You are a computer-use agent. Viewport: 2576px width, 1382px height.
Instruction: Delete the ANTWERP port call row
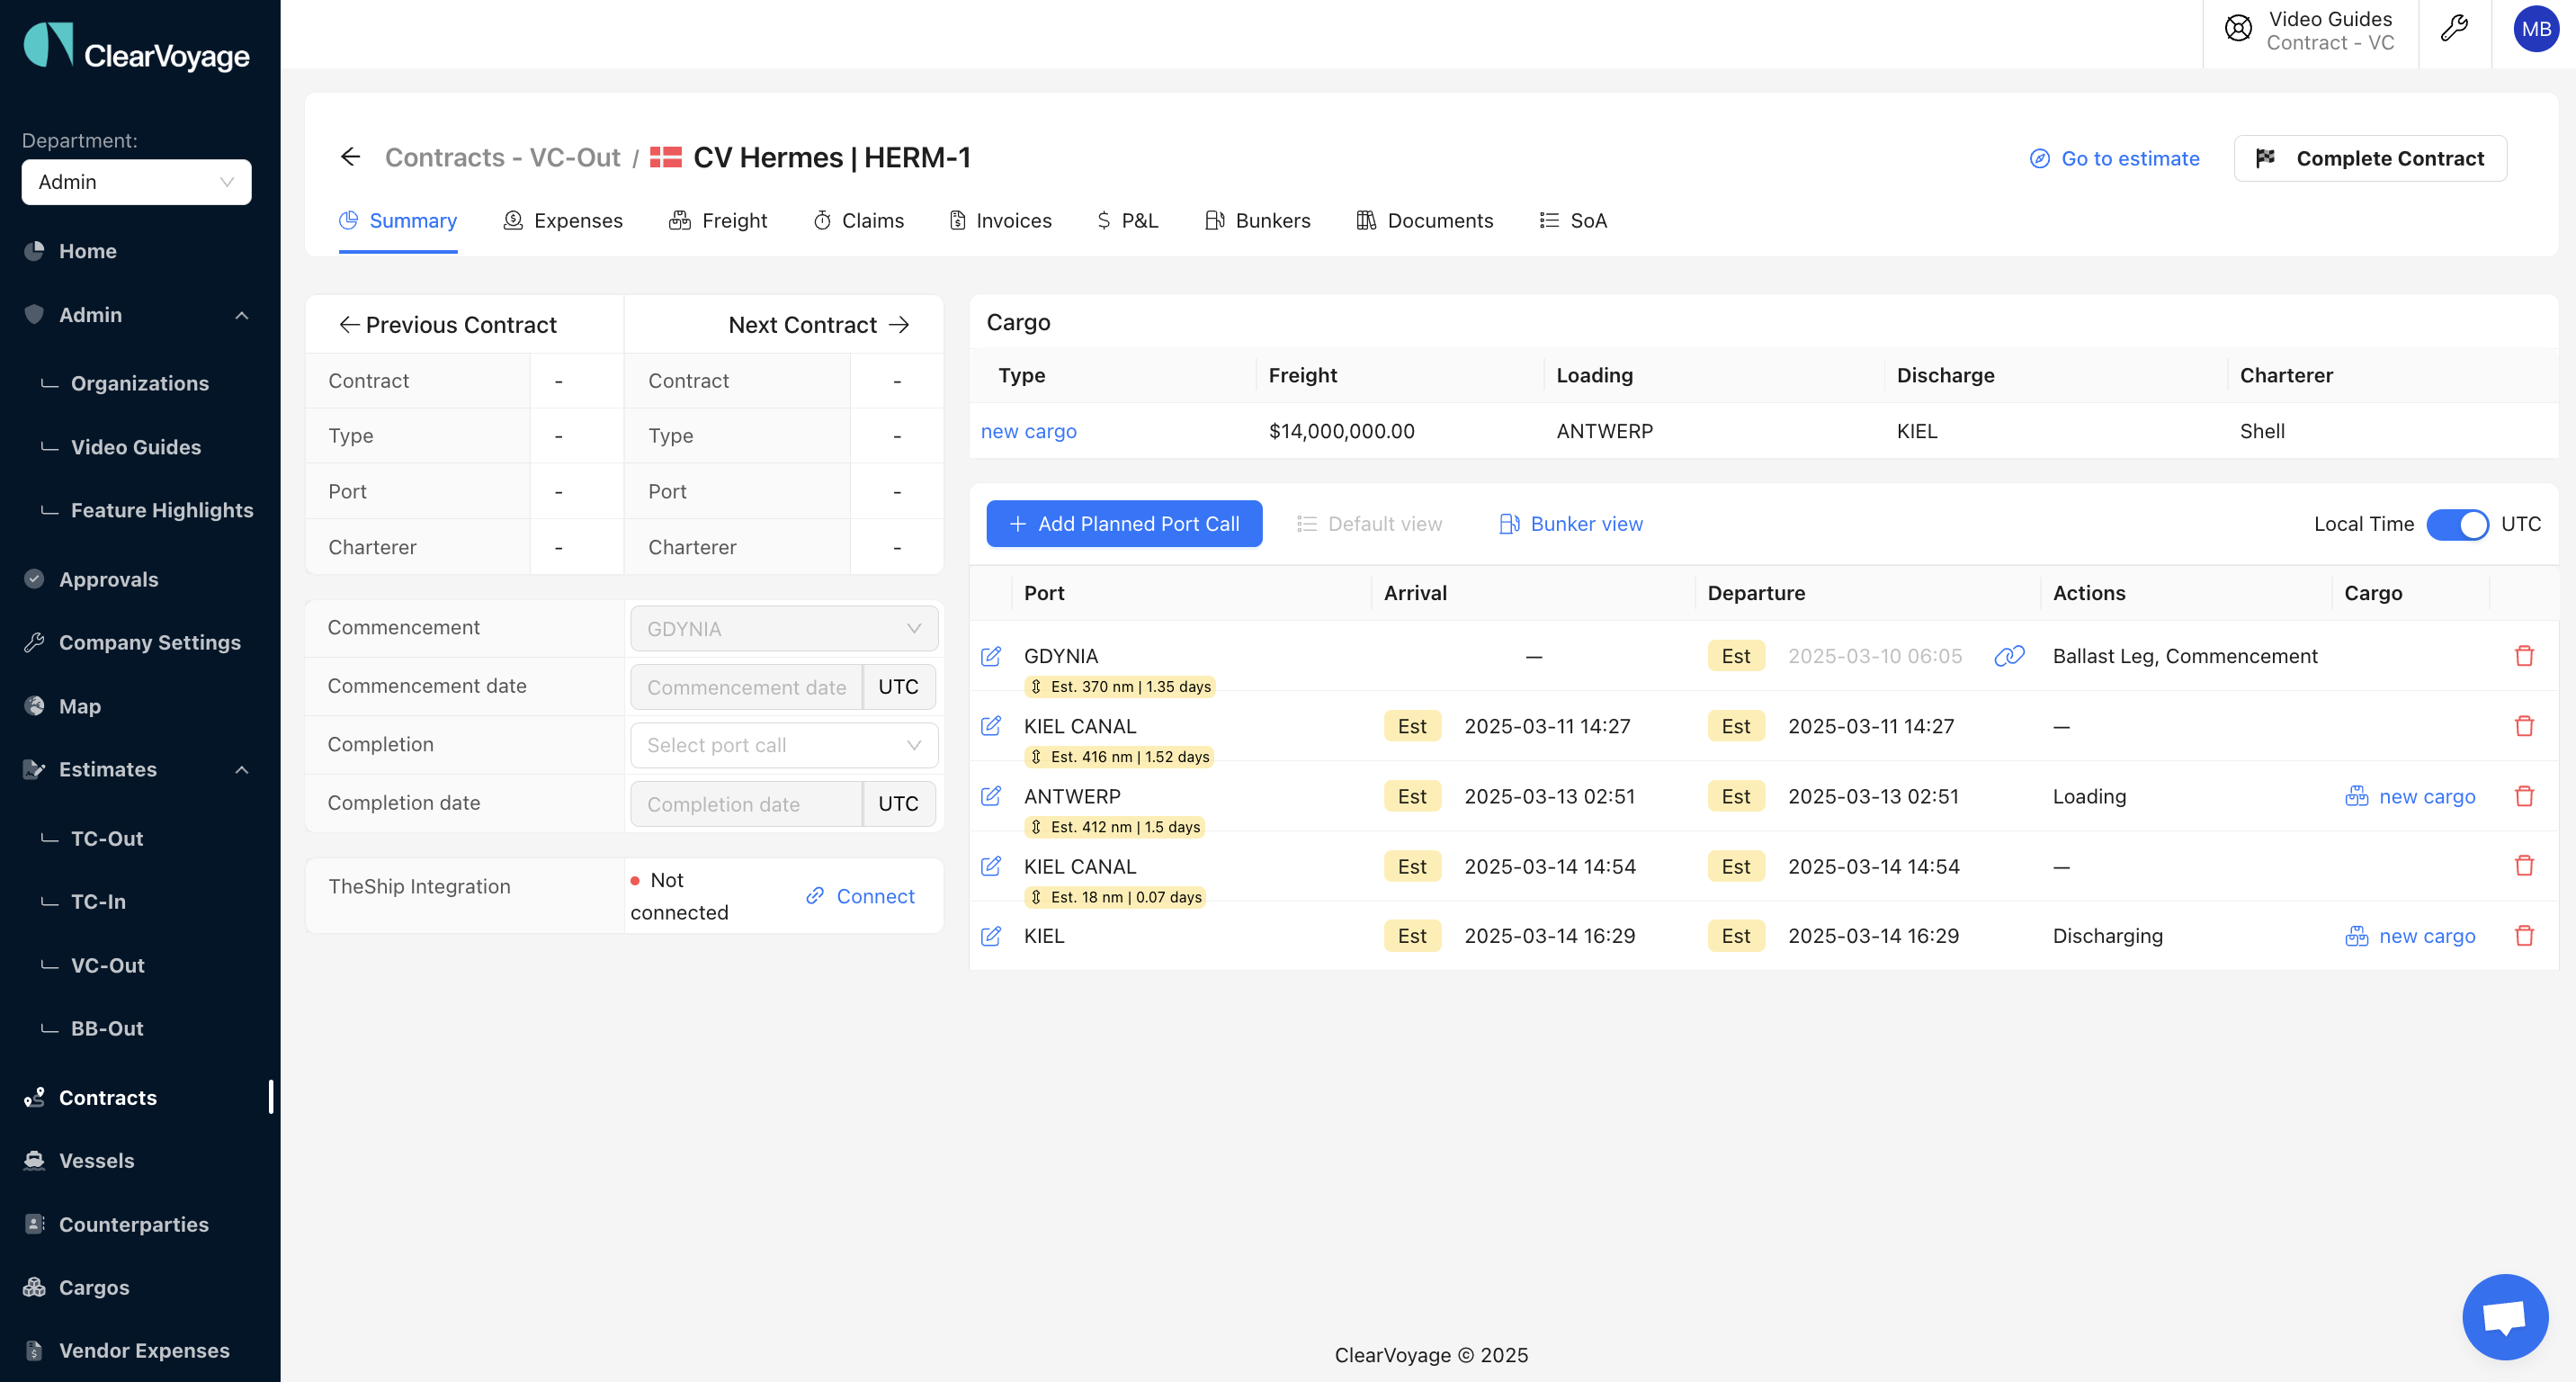click(2523, 796)
